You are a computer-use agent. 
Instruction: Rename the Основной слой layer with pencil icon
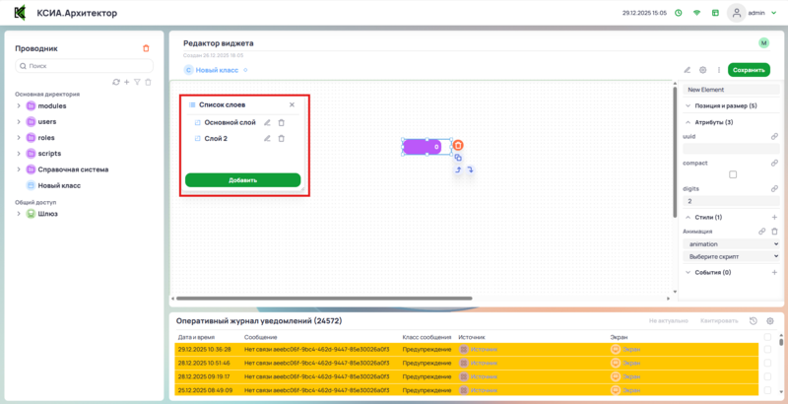click(267, 122)
